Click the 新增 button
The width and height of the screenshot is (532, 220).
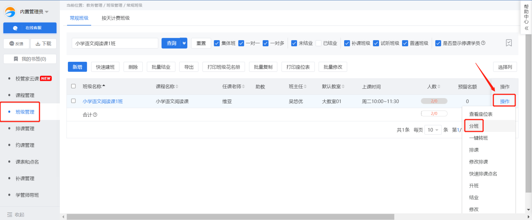click(77, 67)
